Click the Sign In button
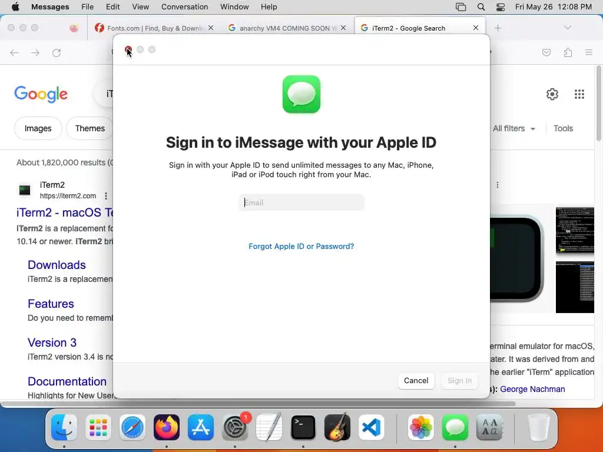 pos(459,381)
